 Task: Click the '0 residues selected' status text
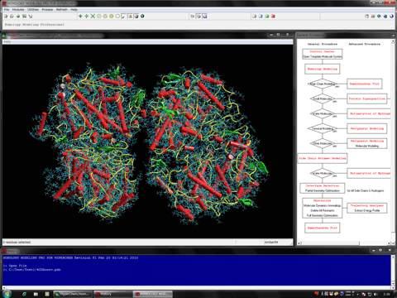pos(17,243)
